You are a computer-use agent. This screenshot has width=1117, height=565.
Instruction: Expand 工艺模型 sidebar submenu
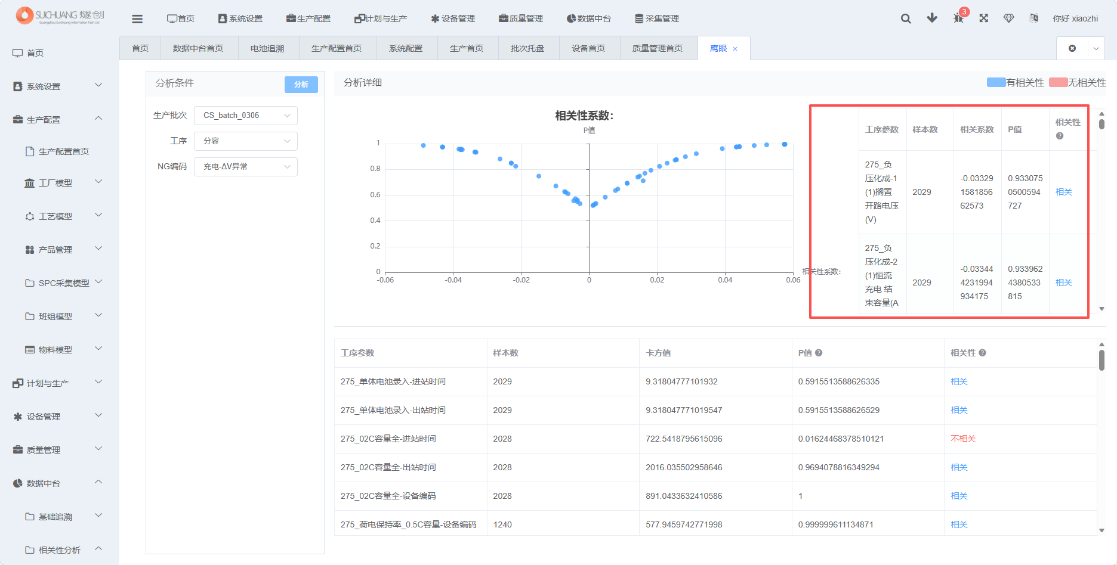point(60,216)
